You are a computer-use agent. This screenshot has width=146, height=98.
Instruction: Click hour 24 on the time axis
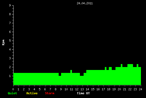coord(140,89)
